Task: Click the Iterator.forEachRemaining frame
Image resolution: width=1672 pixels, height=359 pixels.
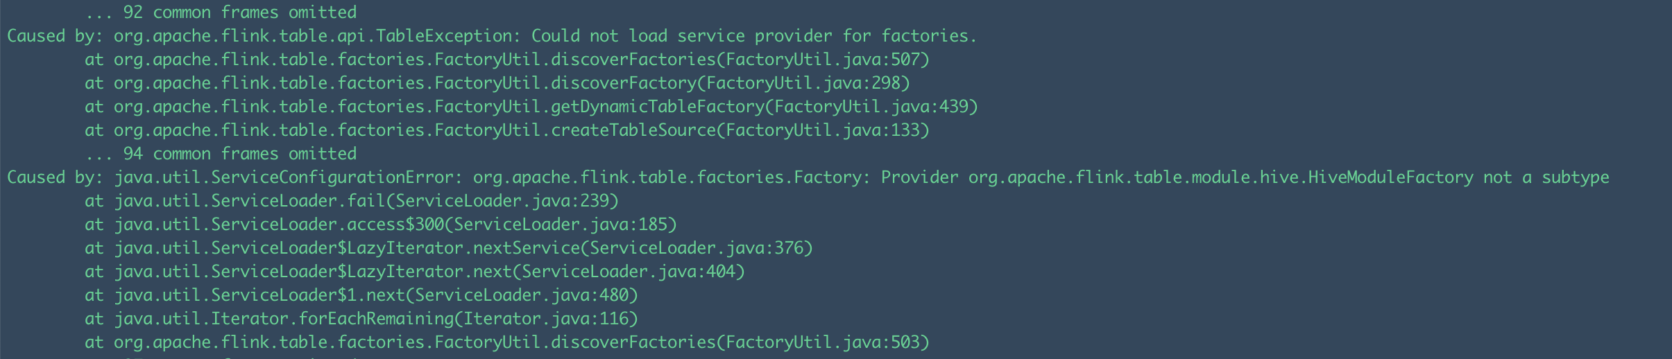Action: coord(361,319)
